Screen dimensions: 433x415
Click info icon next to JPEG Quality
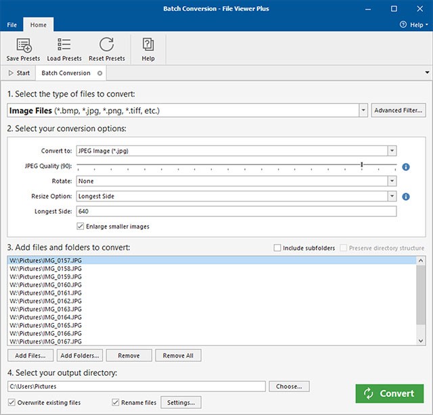point(406,166)
